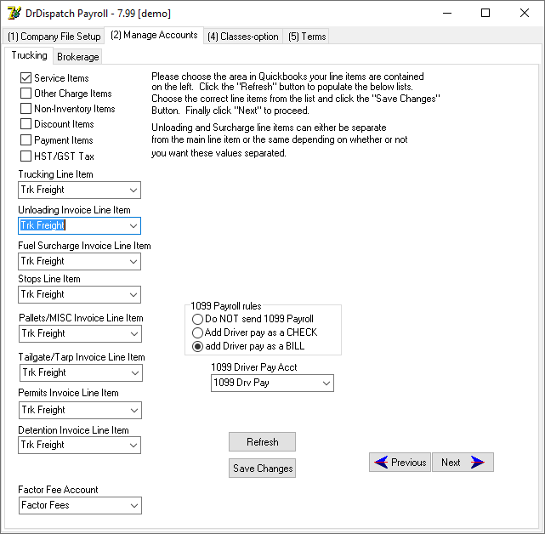Toggle the Service Items checkbox
Screen dimensions: 545x534
(x=26, y=78)
